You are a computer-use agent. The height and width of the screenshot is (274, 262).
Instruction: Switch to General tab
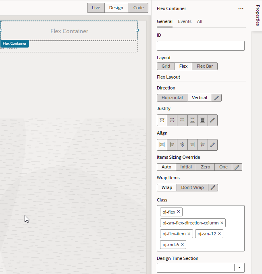[x=164, y=21]
